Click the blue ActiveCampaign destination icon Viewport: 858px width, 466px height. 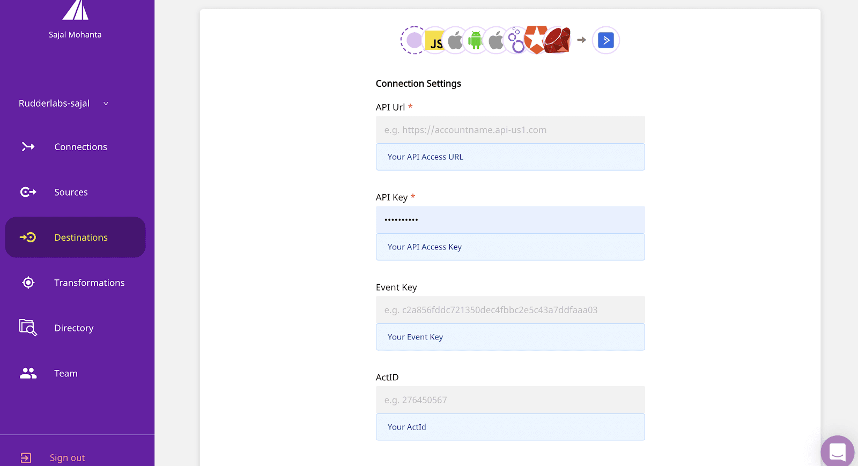[605, 40]
